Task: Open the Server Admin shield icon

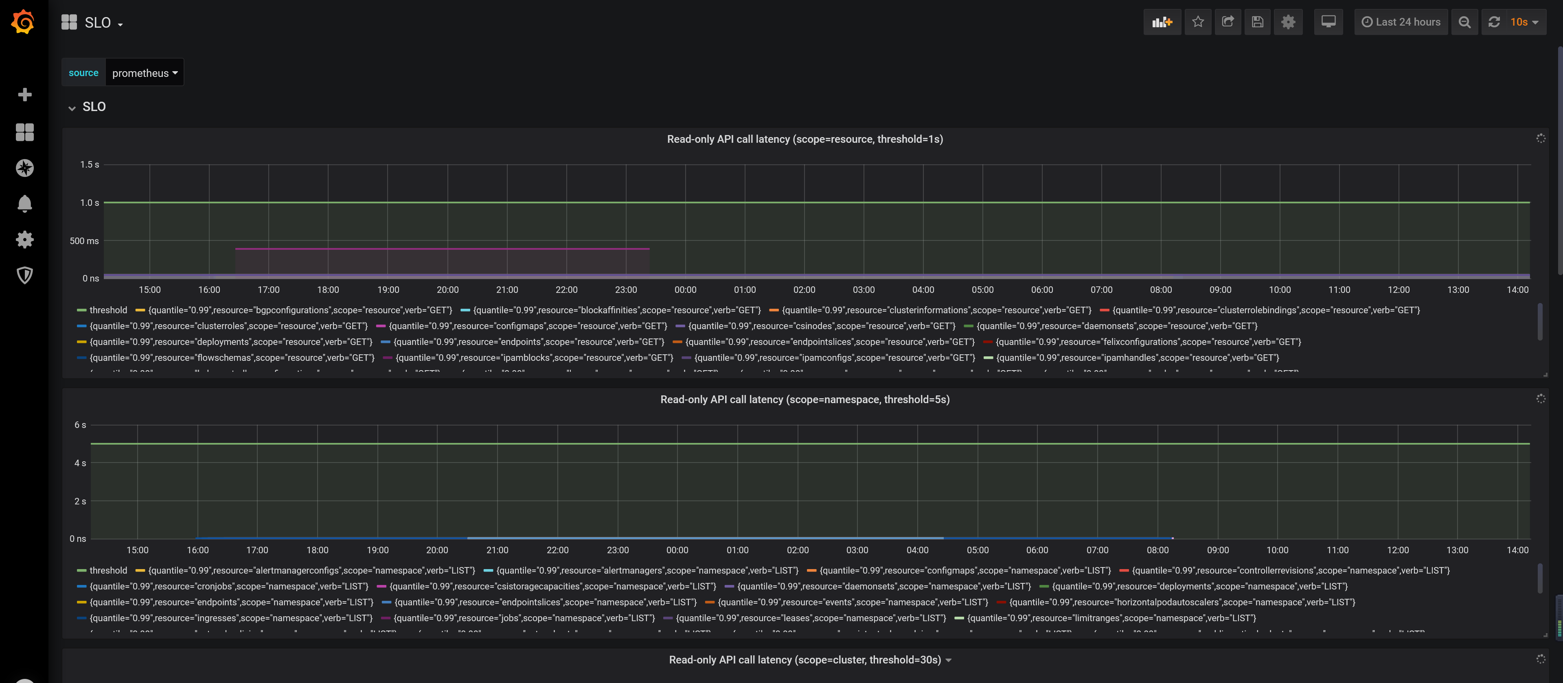Action: (x=24, y=275)
